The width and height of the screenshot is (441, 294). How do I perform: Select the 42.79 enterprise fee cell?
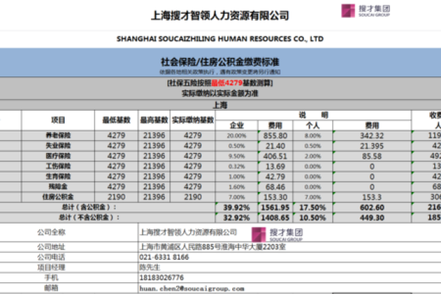click(275, 177)
